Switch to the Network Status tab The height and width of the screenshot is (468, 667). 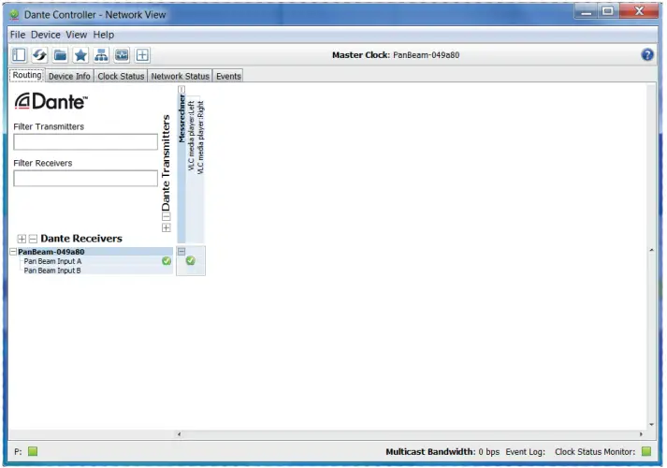coord(180,76)
